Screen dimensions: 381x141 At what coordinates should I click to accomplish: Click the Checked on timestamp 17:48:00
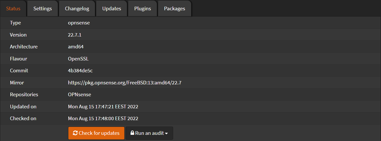pos(103,118)
